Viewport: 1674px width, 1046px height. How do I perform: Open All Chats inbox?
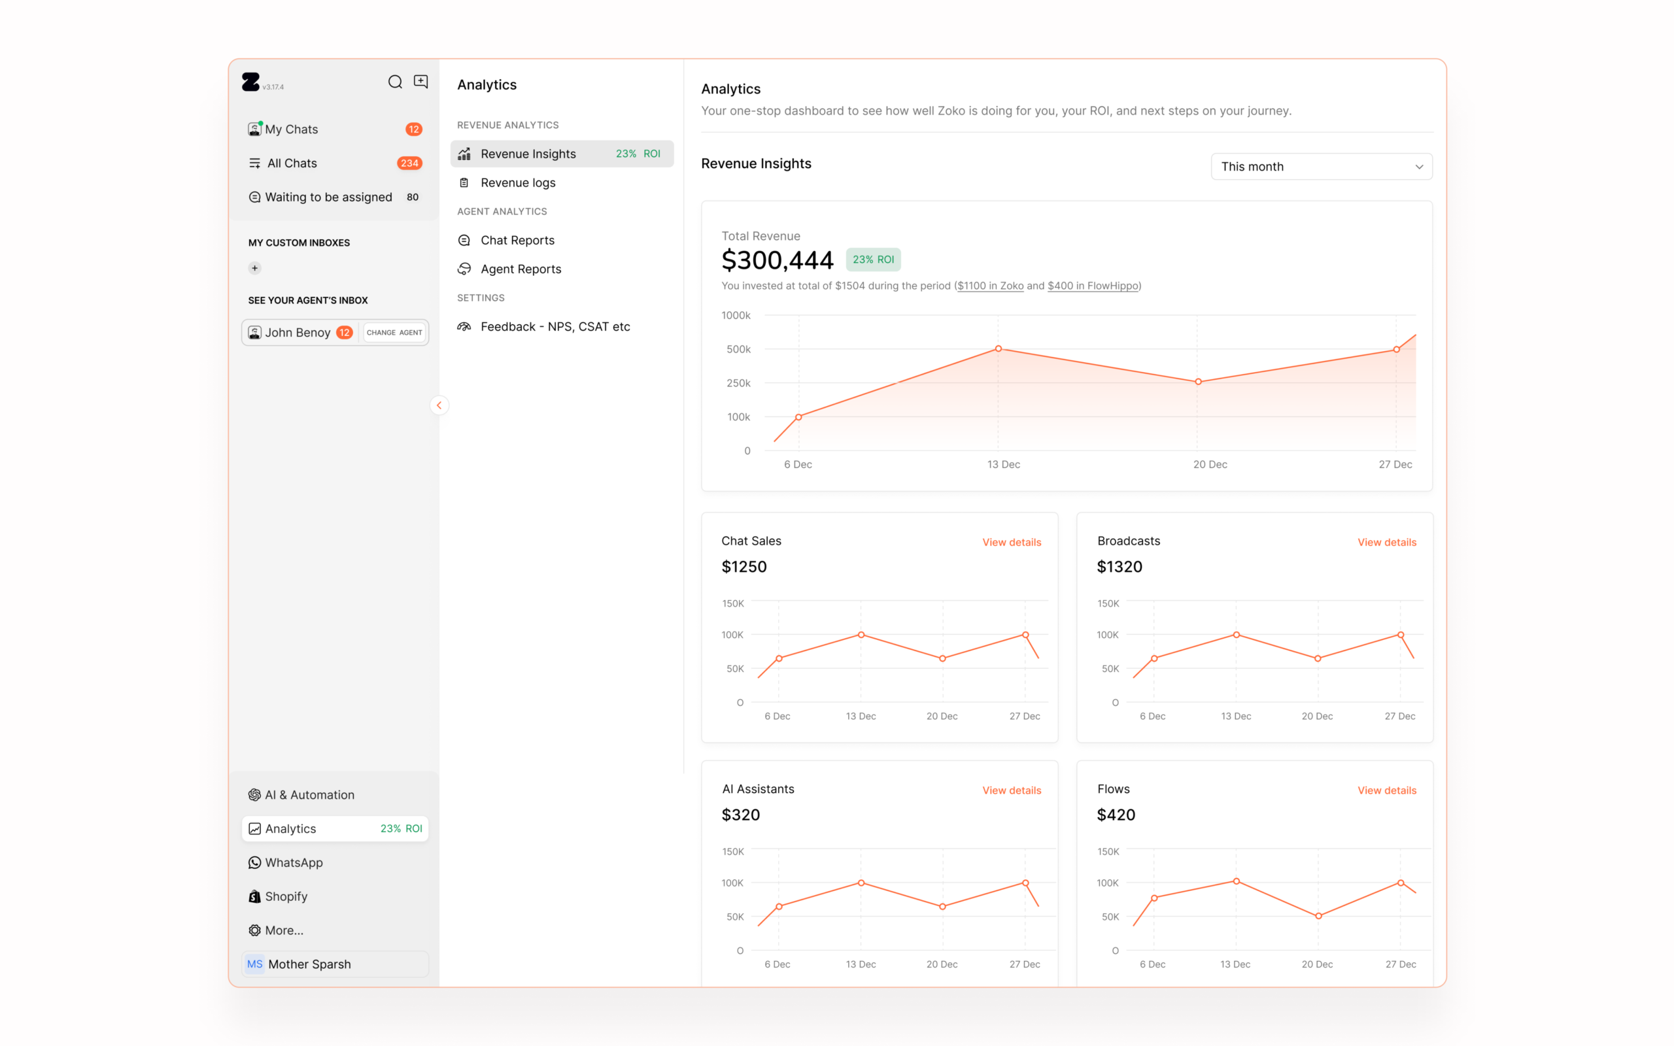(335, 163)
